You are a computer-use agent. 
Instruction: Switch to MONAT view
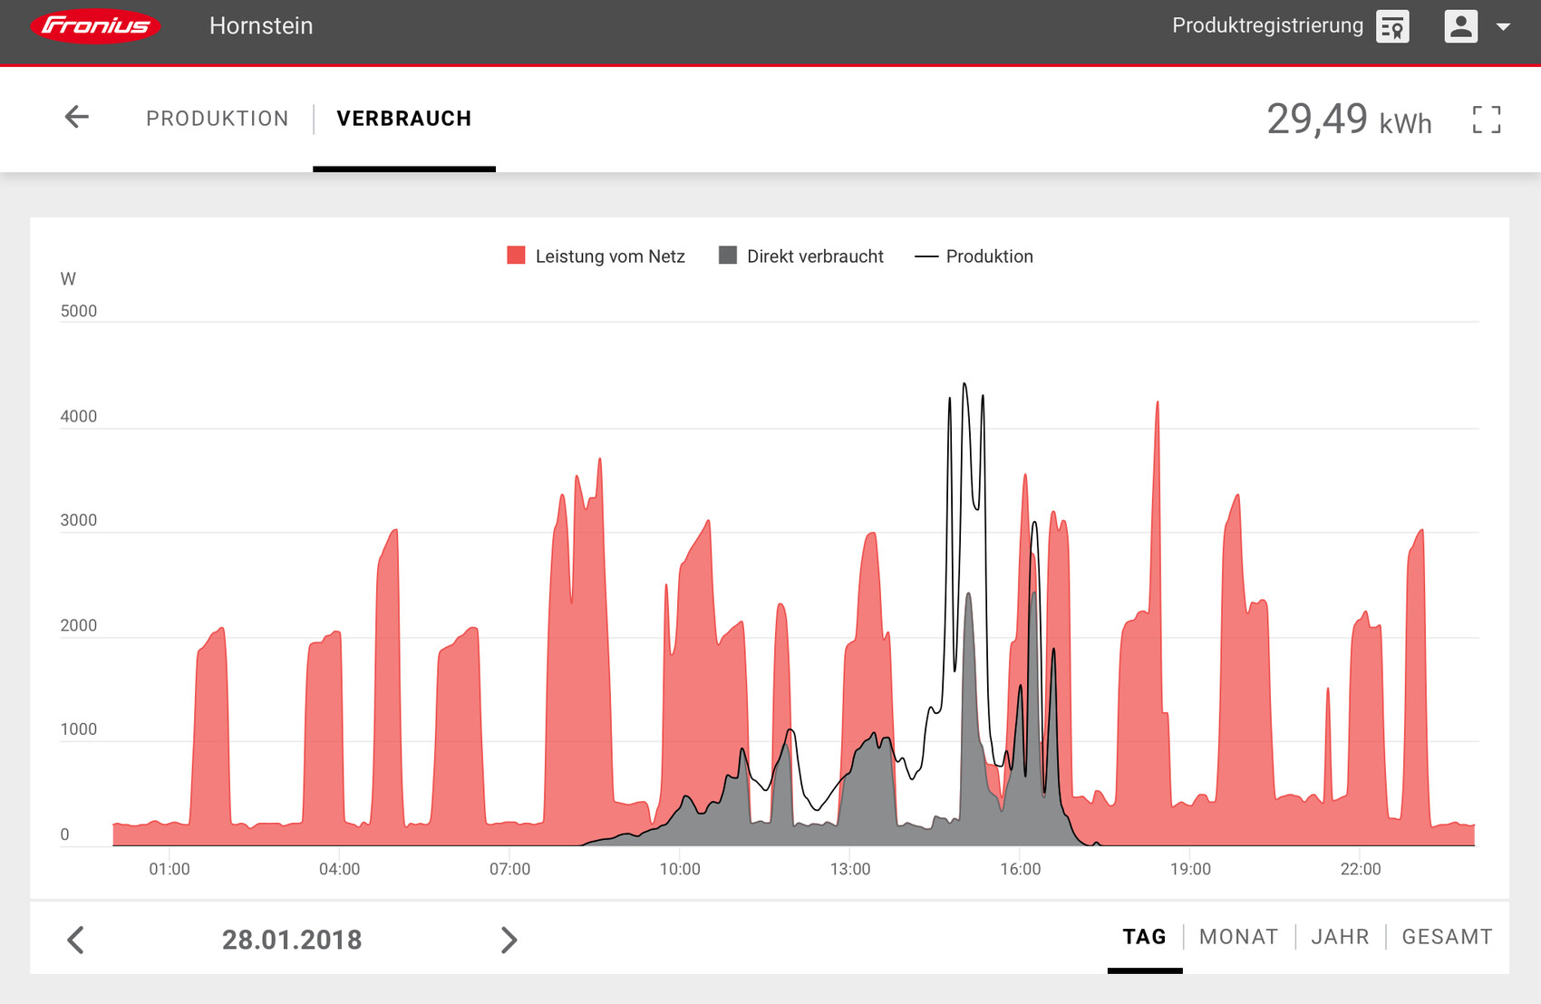(x=1238, y=937)
